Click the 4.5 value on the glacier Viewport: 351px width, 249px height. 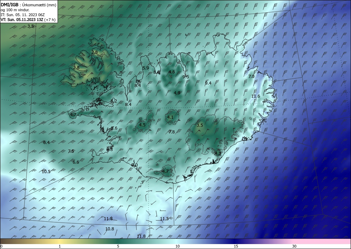142,125
